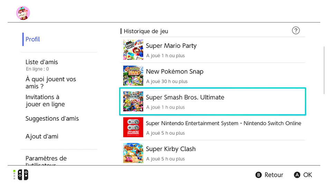Click the Super Nintendo red controller icon
Screen dimensions: 328x184
click(133, 127)
